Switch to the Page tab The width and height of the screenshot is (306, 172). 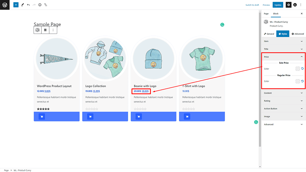[266, 14]
